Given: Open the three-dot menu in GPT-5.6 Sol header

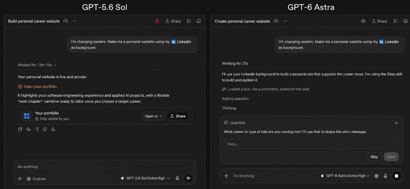Looking at the screenshot, I should (x=75, y=21).
